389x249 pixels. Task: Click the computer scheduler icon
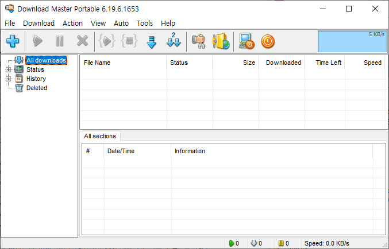click(x=247, y=41)
